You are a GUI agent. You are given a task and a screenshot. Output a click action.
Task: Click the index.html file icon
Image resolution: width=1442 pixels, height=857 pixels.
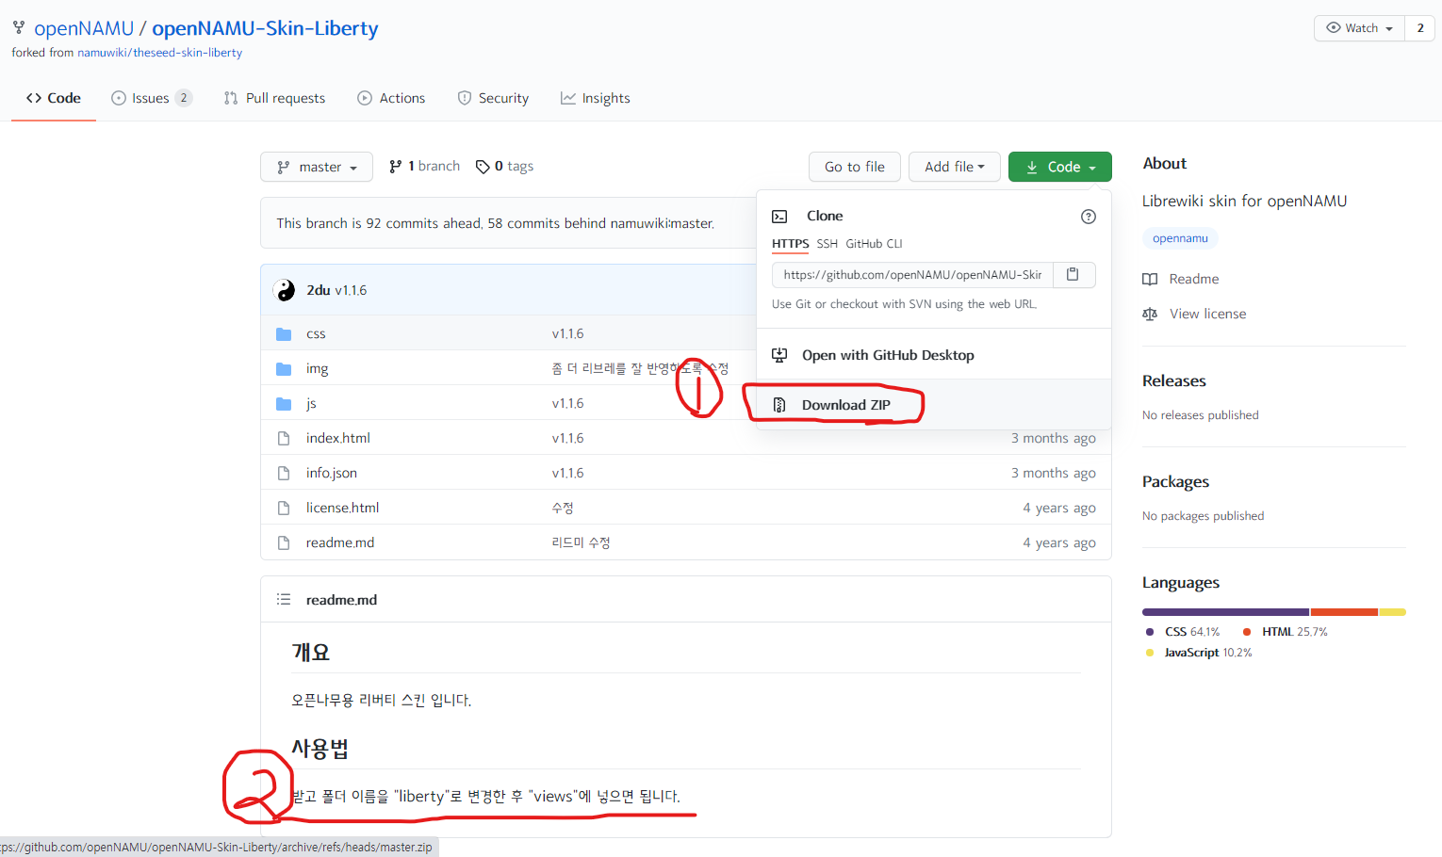(284, 438)
